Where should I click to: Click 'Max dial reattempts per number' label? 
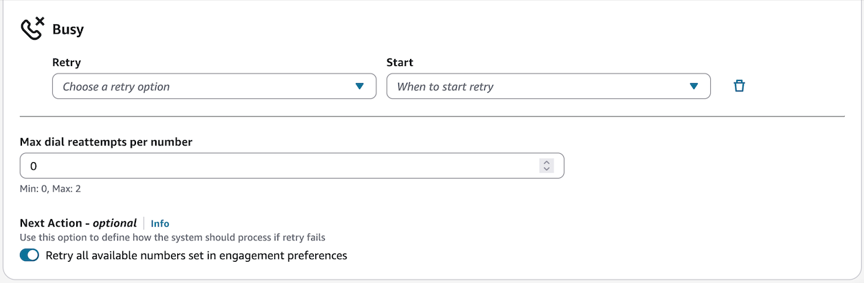coord(106,142)
